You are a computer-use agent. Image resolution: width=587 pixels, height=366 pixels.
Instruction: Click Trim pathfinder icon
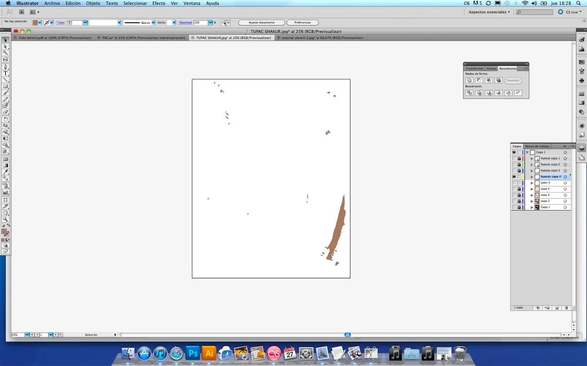tap(479, 93)
